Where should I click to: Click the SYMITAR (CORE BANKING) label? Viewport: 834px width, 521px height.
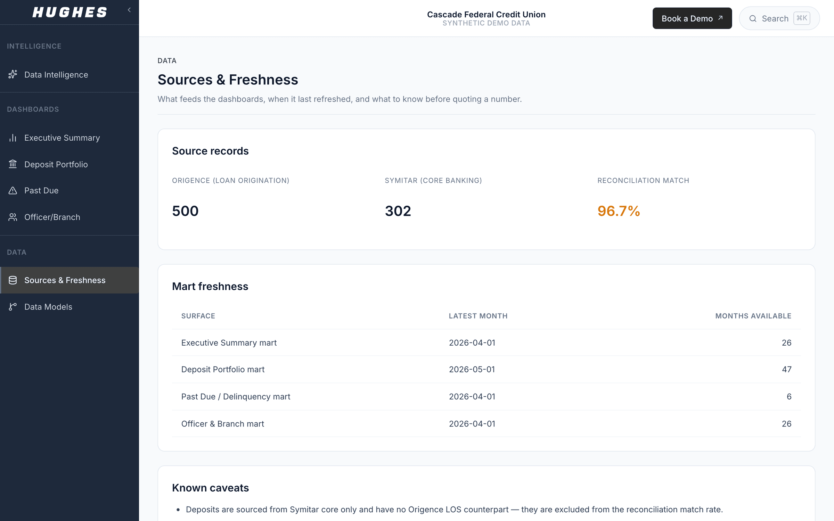tap(433, 181)
